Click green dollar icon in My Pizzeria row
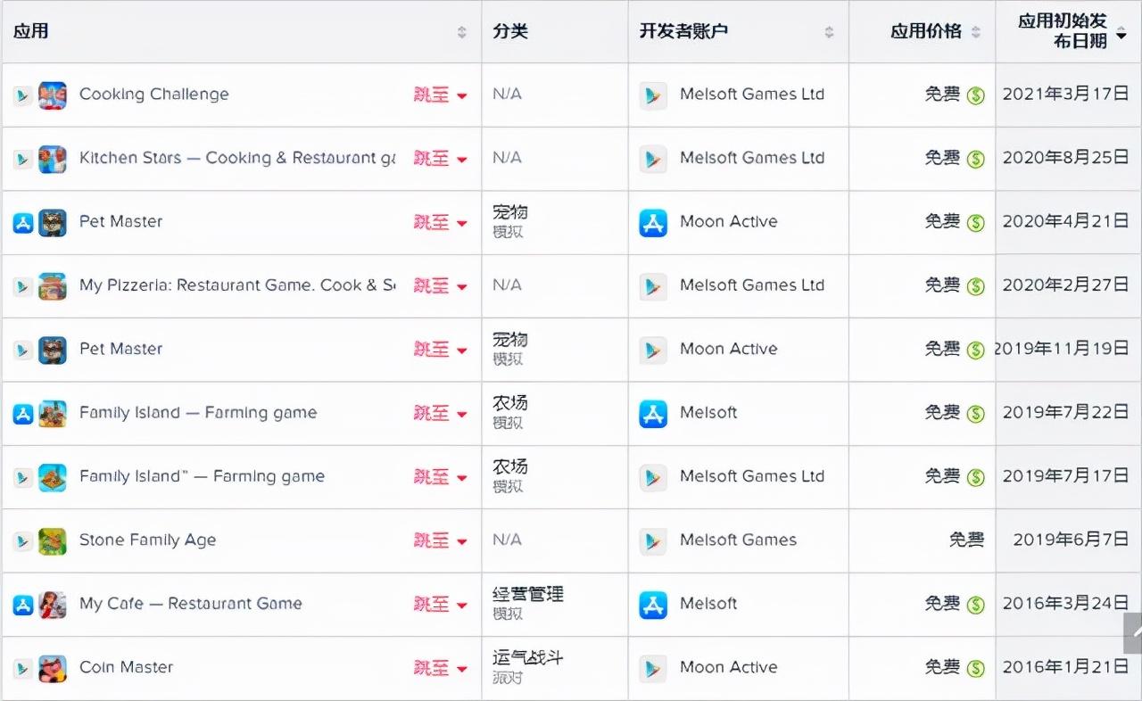This screenshot has width=1142, height=701. (976, 286)
